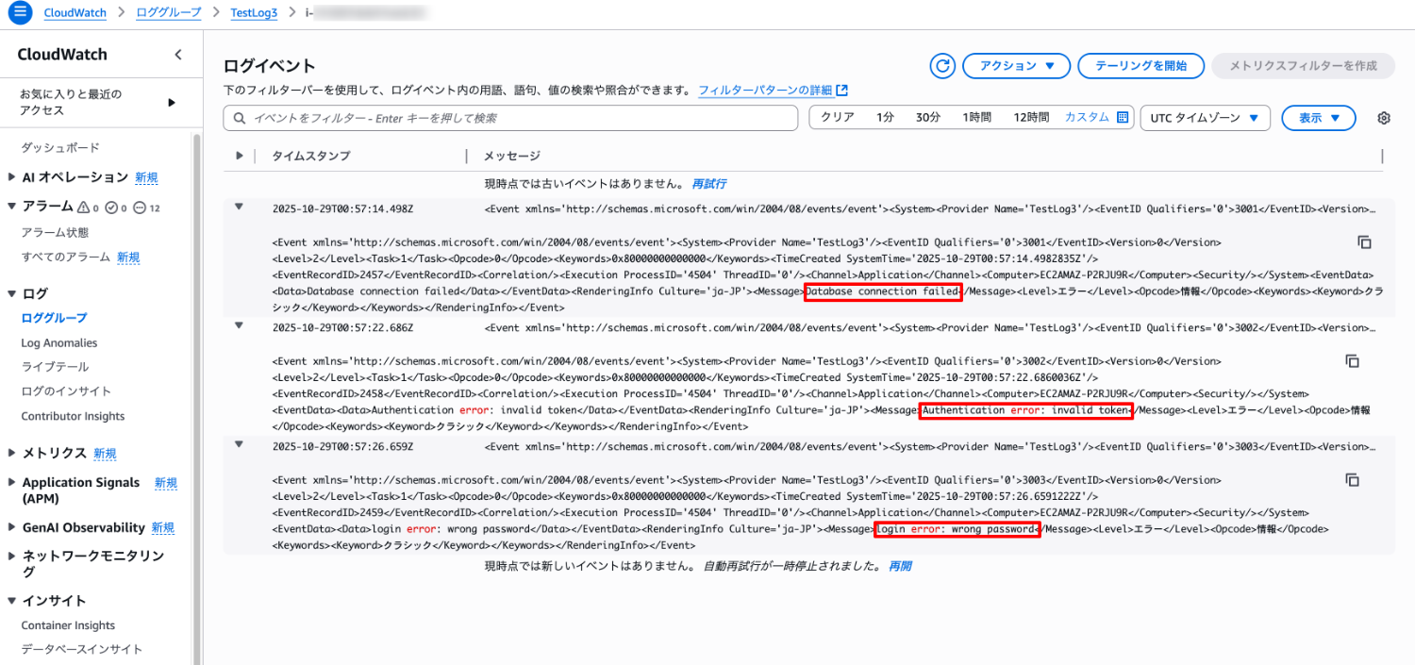Refresh the log events list
Screen dimensions: 1415x665
pyautogui.click(x=942, y=66)
